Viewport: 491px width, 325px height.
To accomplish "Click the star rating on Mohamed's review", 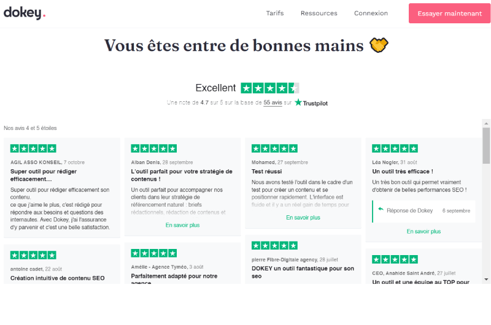I will (274, 148).
